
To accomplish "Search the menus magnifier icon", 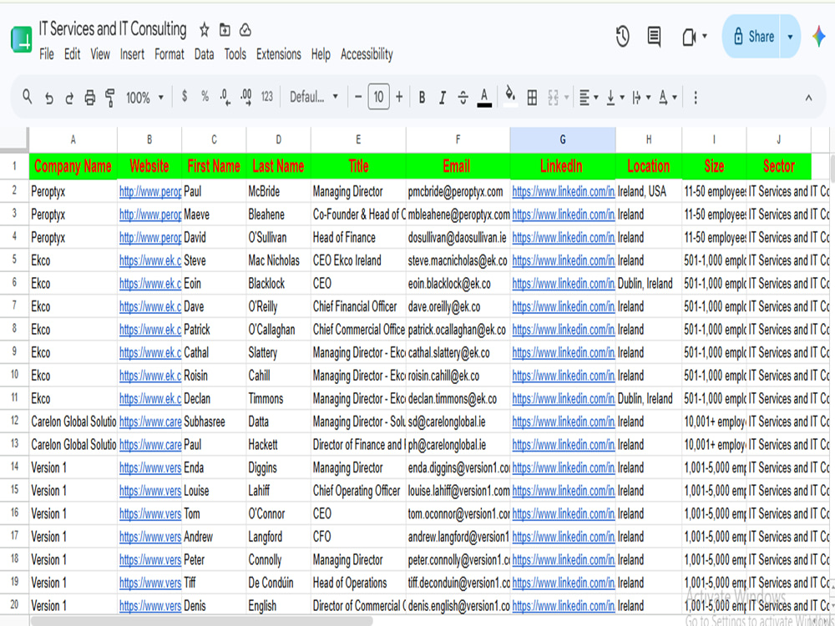I will [x=28, y=97].
